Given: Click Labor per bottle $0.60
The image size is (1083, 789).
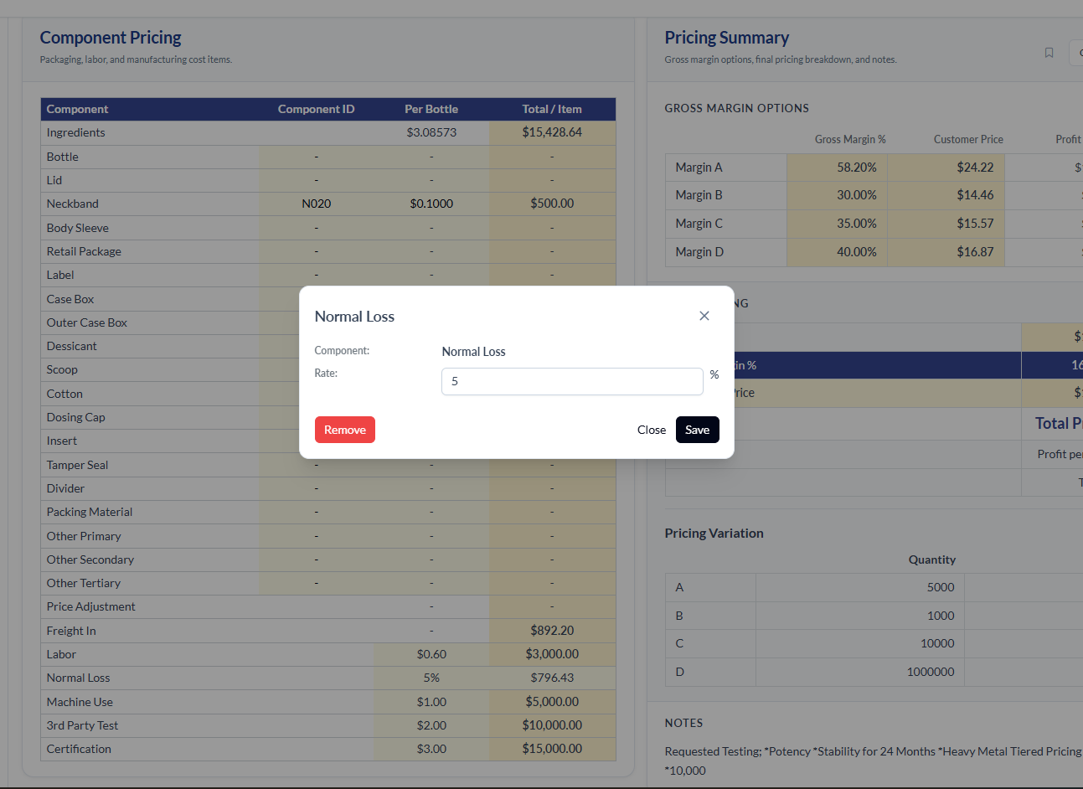Looking at the screenshot, I should pos(431,654).
